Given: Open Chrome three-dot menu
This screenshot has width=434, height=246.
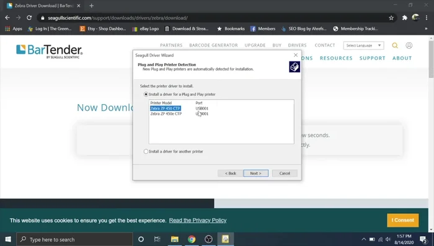Looking at the screenshot, I should pyautogui.click(x=427, y=18).
